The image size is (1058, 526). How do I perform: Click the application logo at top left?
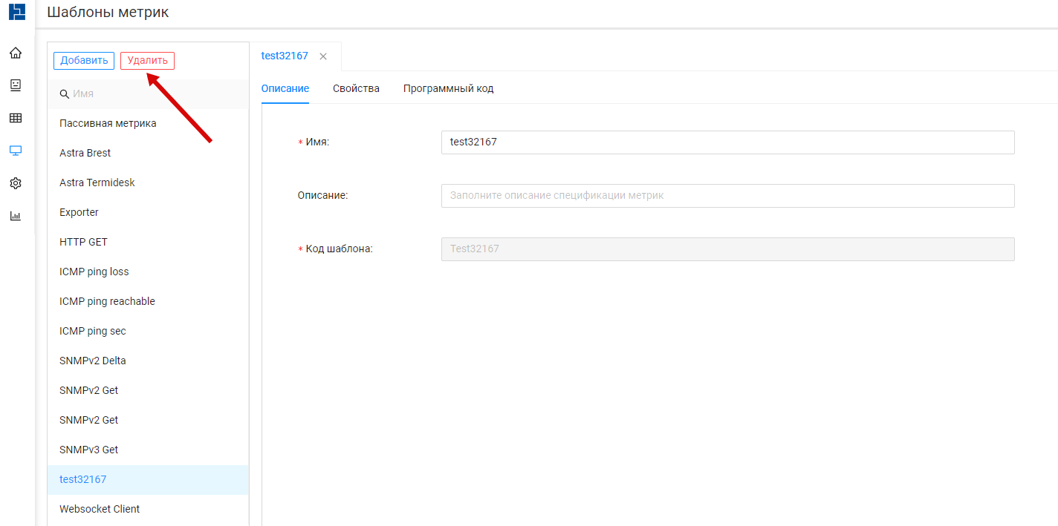16,12
